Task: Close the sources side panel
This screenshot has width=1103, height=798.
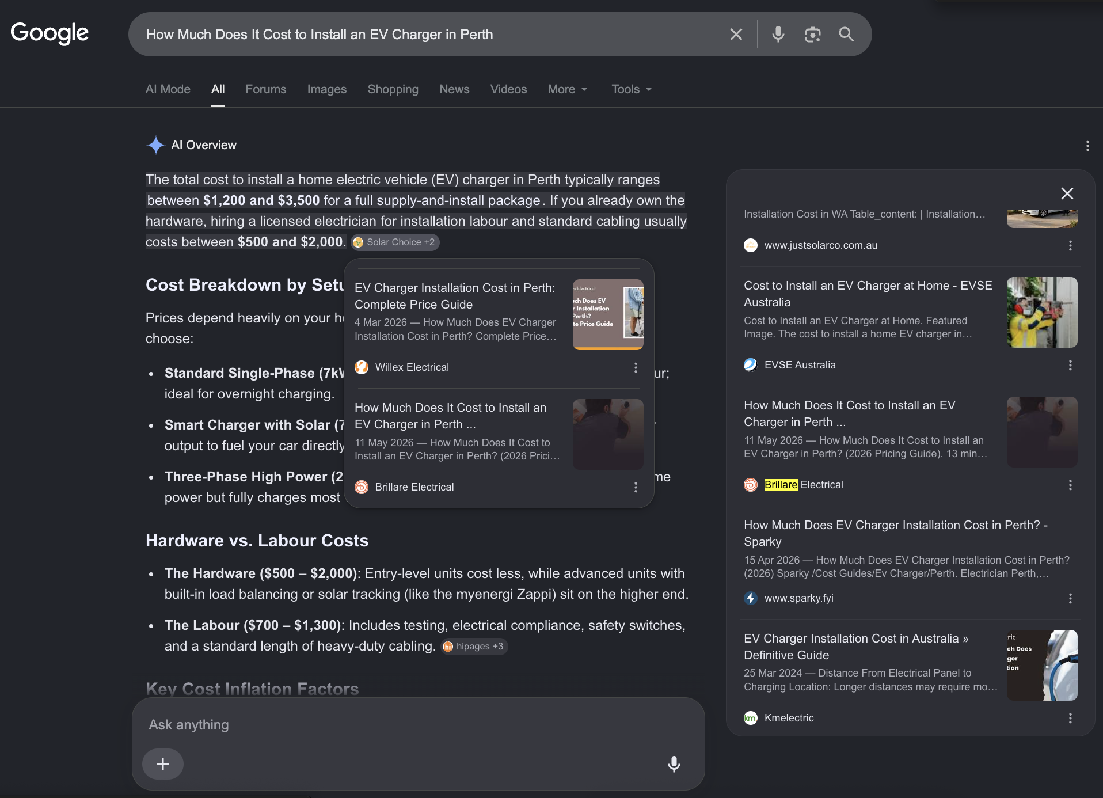Action: pyautogui.click(x=1067, y=193)
